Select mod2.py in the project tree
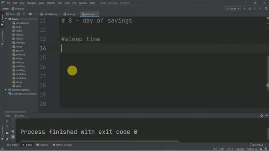This screenshot has width=269, height=151. click(x=18, y=70)
